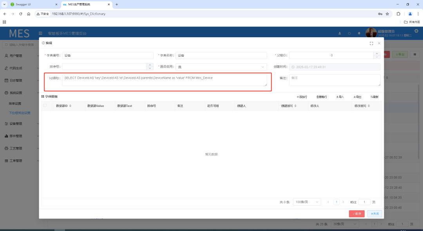Screen dimensions: 423x231
Task: Open the settings gear in the top-right header
Action: coord(416,31)
